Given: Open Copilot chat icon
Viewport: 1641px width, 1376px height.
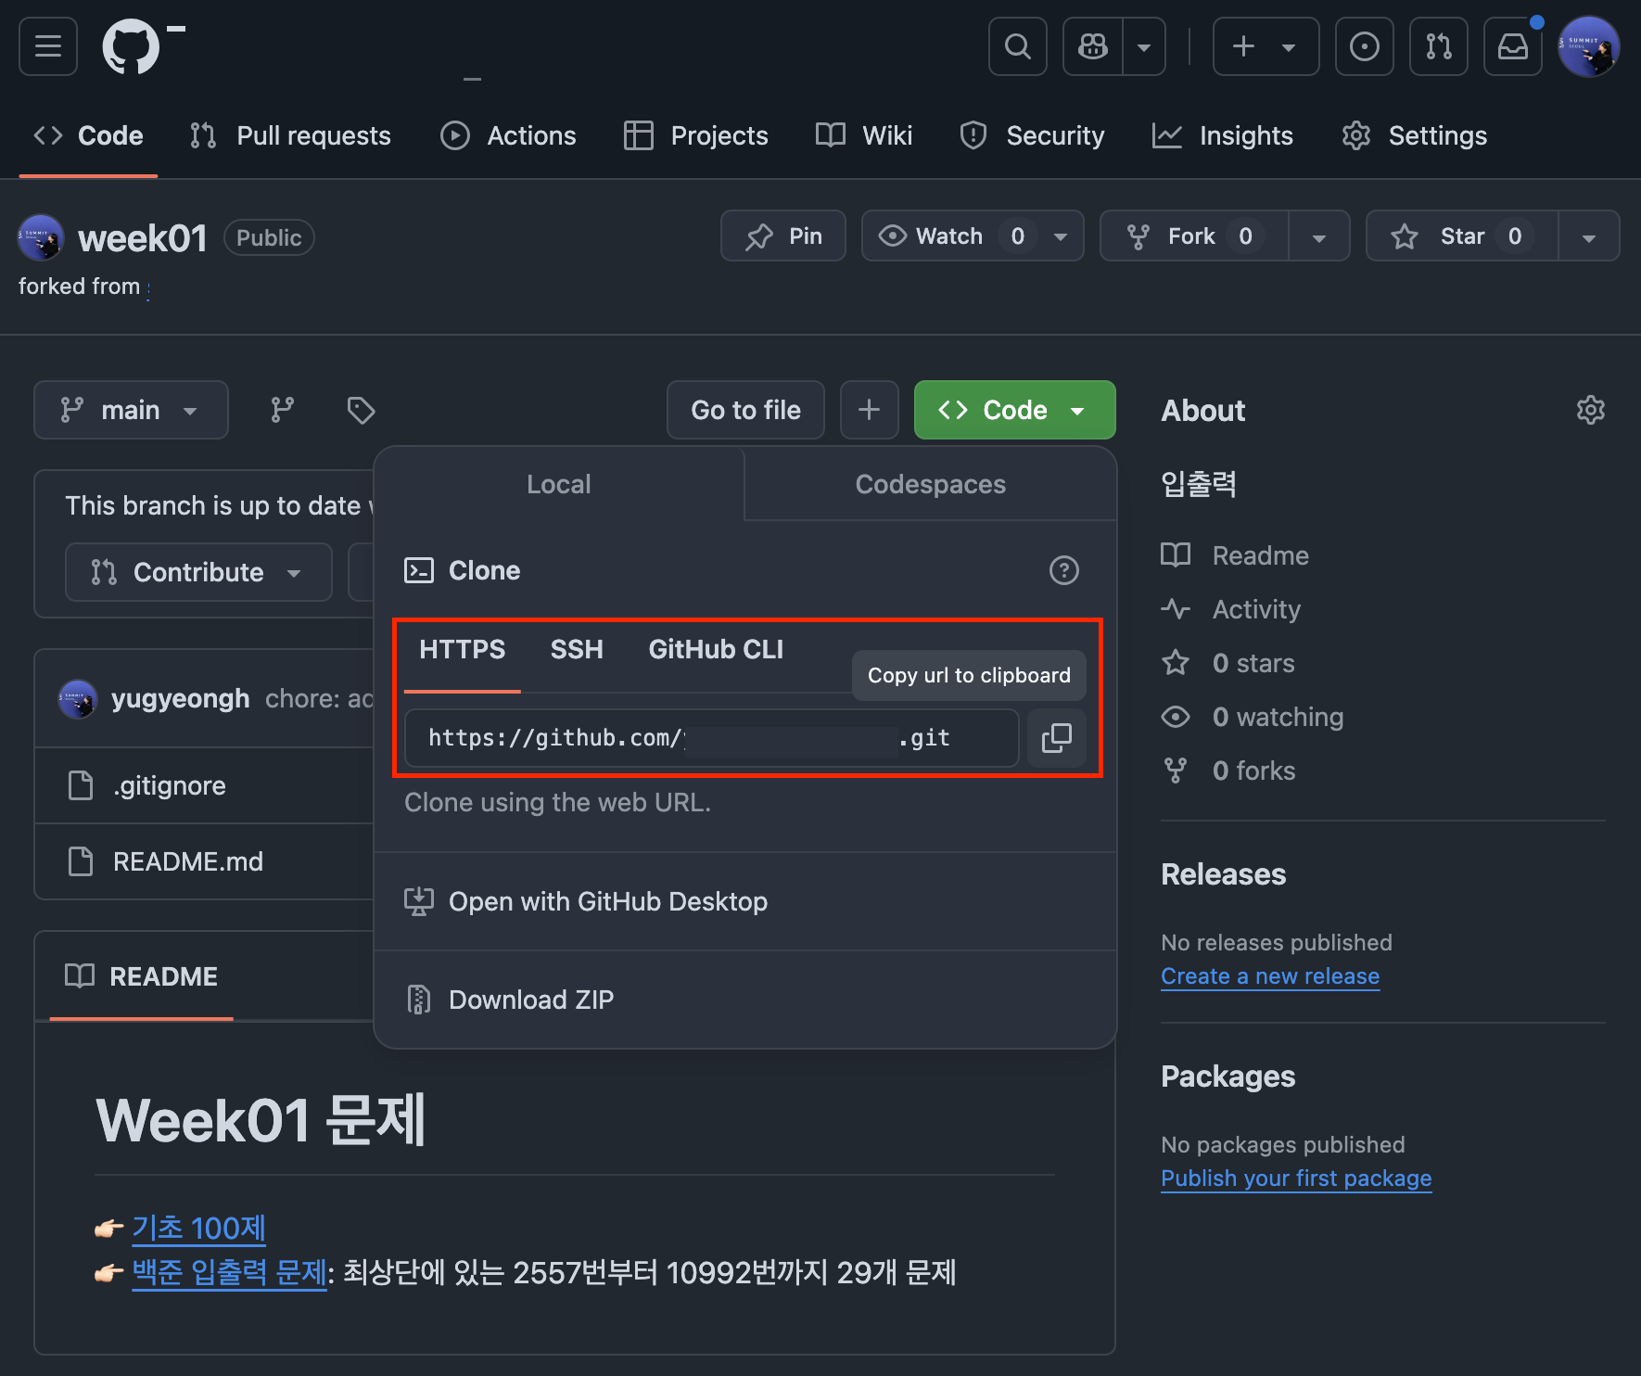Looking at the screenshot, I should click(x=1093, y=46).
